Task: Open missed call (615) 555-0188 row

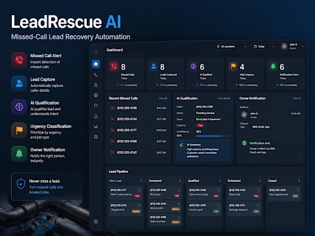Action: pyautogui.click(x=138, y=141)
